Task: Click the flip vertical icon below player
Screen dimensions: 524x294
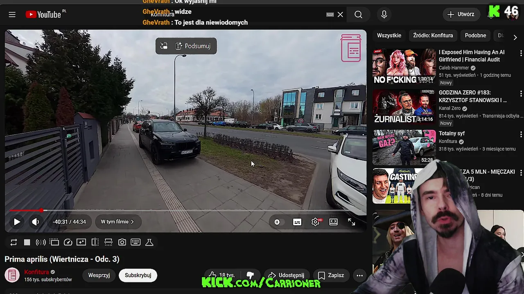Action: [x=108, y=242]
